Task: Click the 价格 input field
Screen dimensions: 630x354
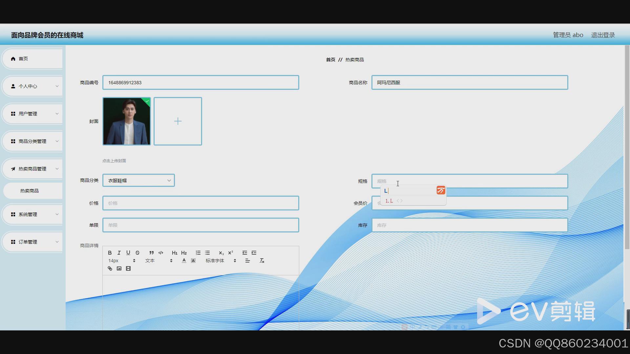Action: tap(201, 203)
